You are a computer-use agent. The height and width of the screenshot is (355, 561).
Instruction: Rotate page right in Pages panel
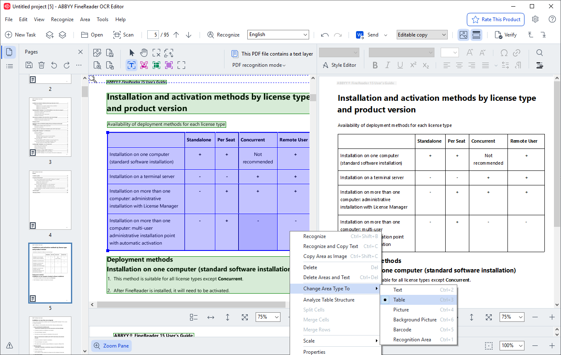[66, 65]
